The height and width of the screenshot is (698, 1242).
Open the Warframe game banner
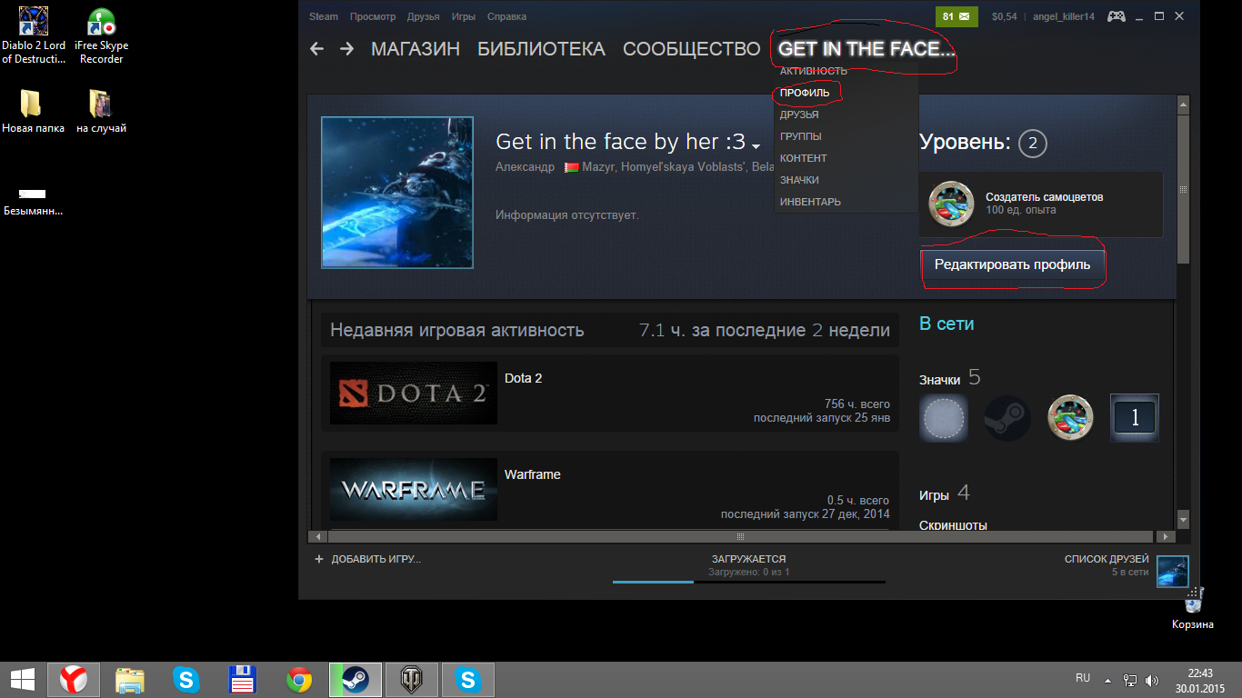414,490
